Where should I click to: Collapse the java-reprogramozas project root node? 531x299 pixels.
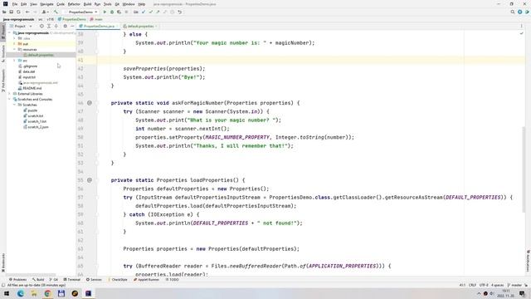pyautogui.click(x=9, y=33)
